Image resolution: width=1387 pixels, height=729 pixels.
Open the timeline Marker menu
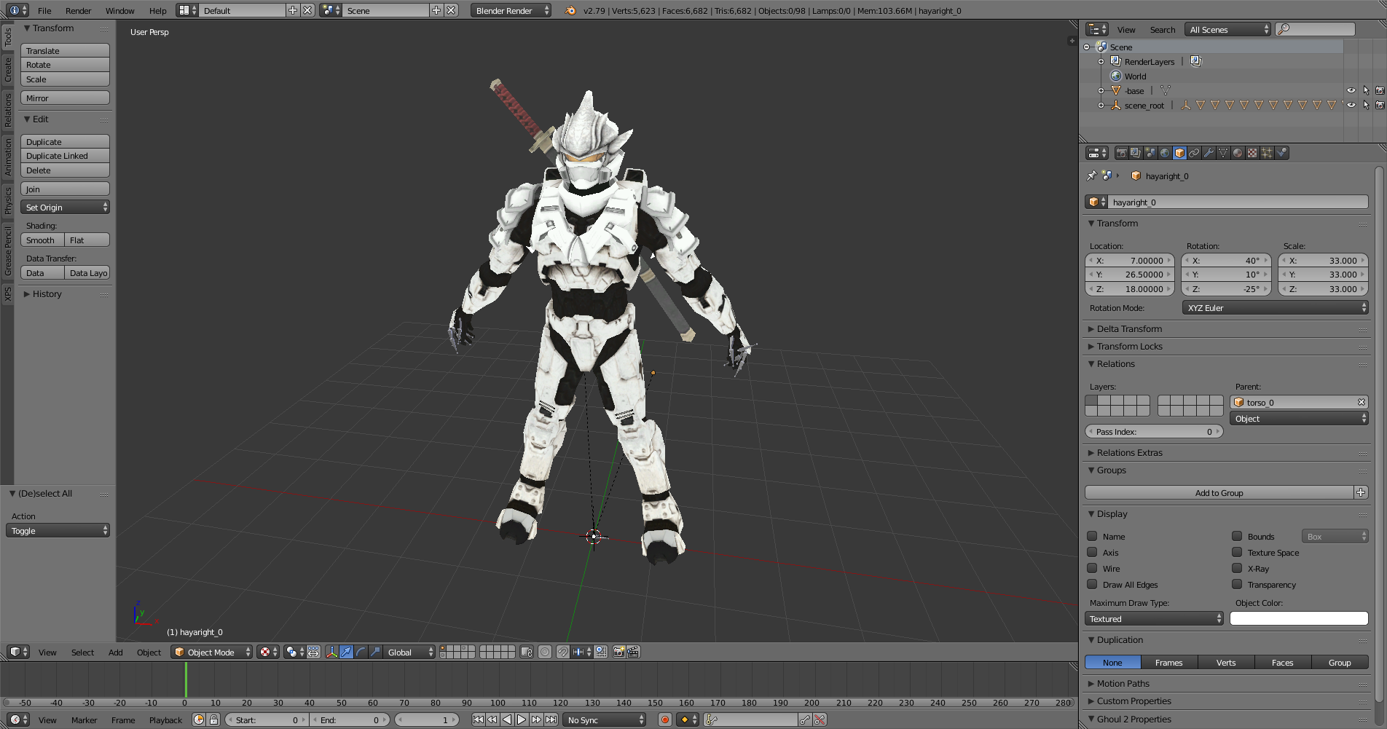tap(84, 720)
